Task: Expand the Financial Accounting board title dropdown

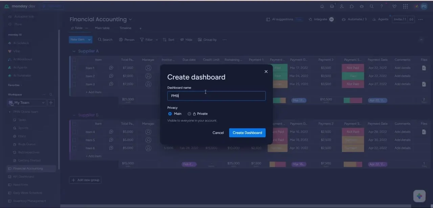Action: pyautogui.click(x=131, y=20)
